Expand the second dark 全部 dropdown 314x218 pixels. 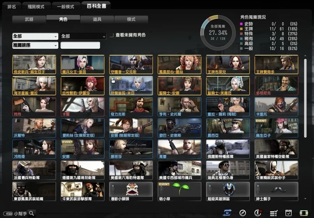(83, 36)
